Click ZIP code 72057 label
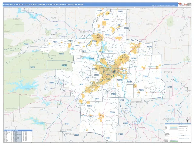 tap(108, 138)
